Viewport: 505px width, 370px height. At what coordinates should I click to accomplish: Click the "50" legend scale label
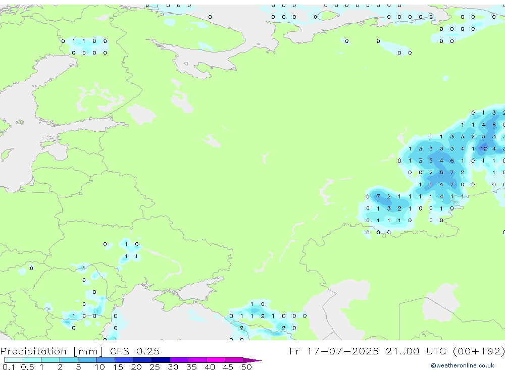246,367
